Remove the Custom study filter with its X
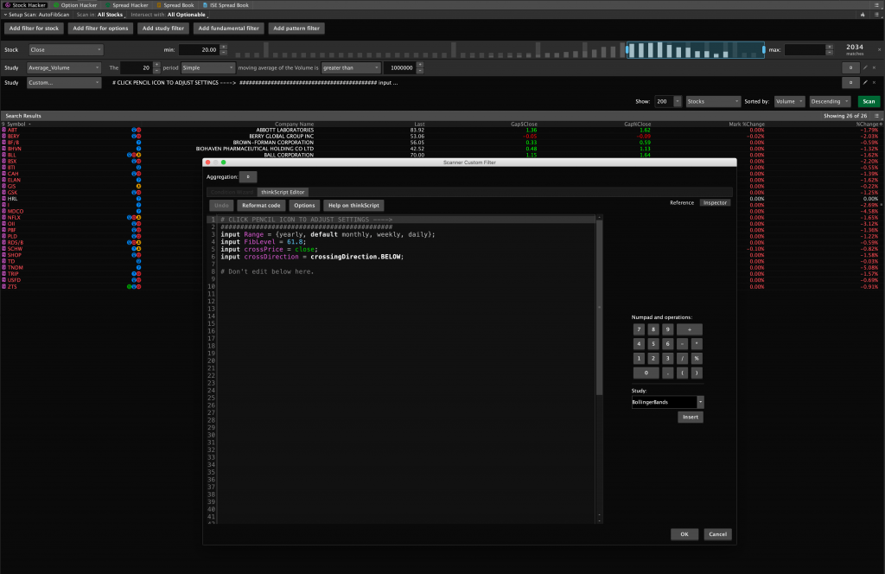Image resolution: width=885 pixels, height=574 pixels. [875, 83]
